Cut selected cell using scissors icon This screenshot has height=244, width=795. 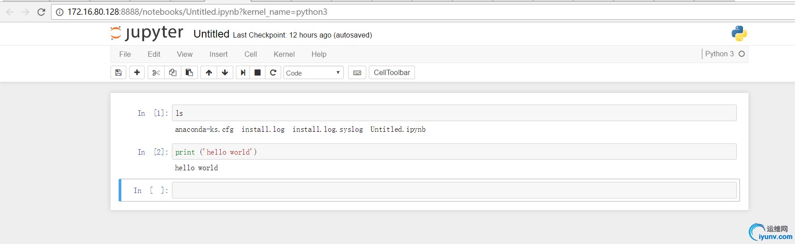point(156,72)
